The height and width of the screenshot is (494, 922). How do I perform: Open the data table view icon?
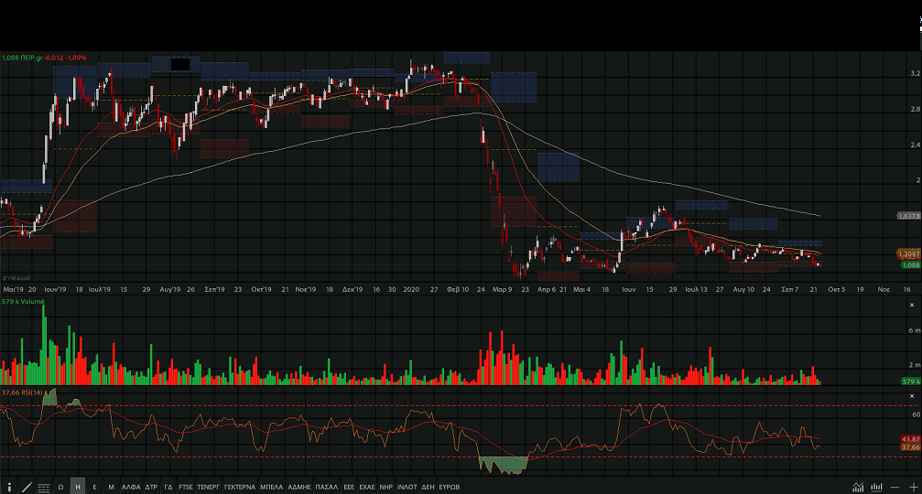coord(44,488)
